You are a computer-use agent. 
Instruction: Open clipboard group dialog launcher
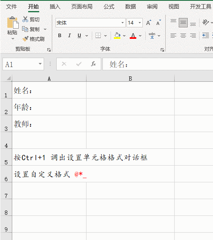point(49,50)
